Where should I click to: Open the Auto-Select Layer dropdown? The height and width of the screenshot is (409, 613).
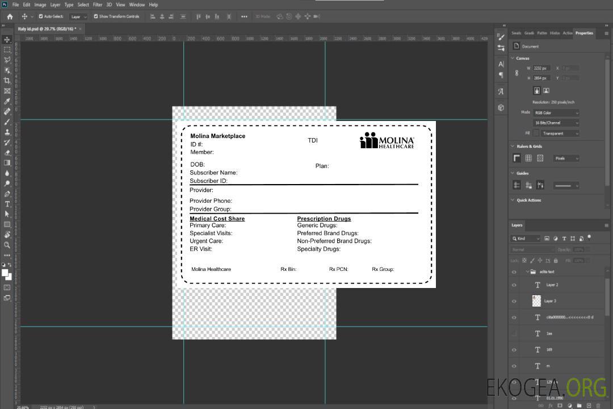[x=78, y=16]
